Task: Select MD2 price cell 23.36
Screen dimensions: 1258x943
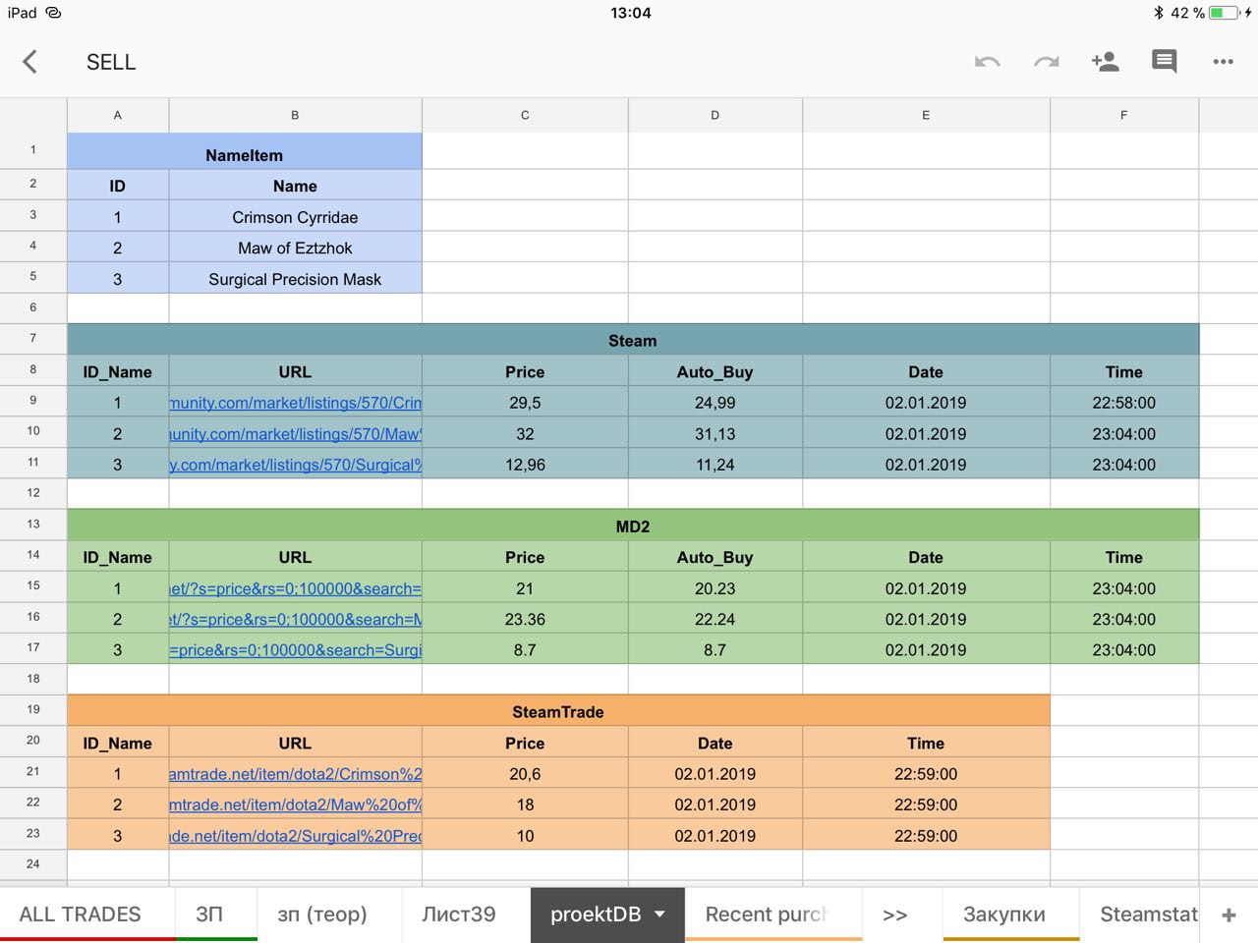Action: coord(525,619)
